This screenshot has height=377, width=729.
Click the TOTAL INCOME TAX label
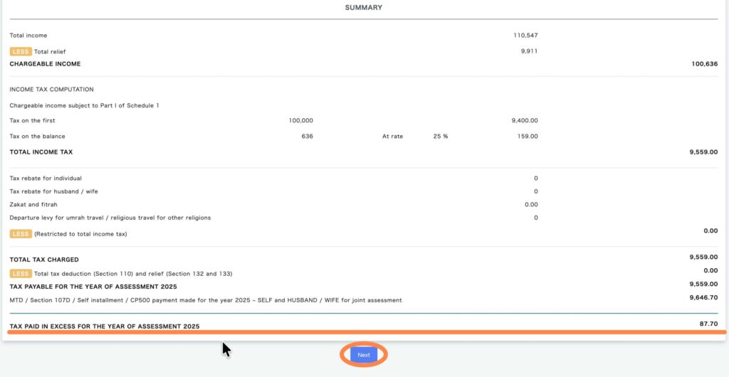coord(41,152)
